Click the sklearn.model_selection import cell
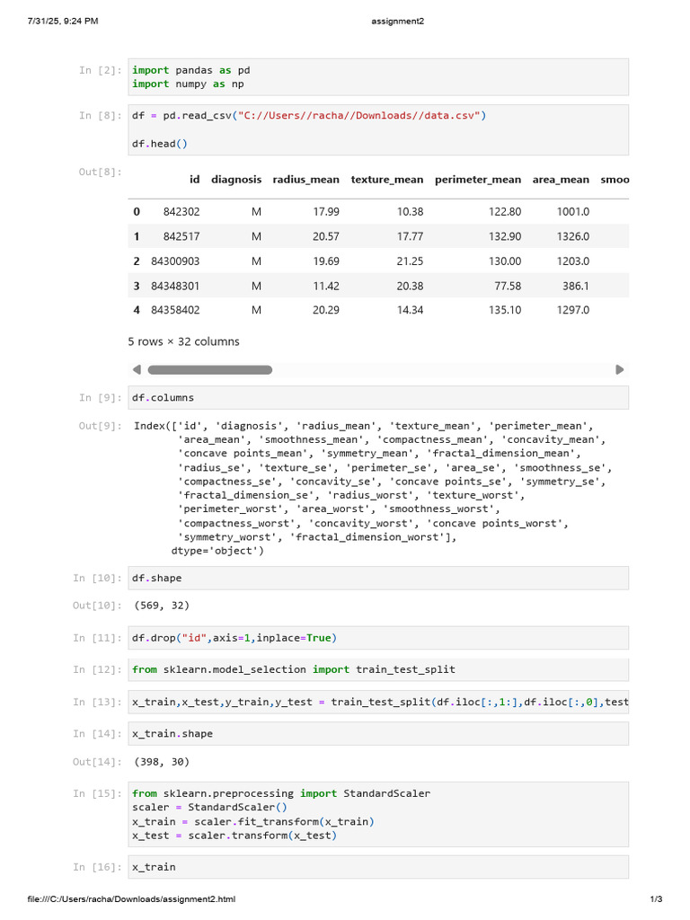The height and width of the screenshot is (920, 690). 378,669
